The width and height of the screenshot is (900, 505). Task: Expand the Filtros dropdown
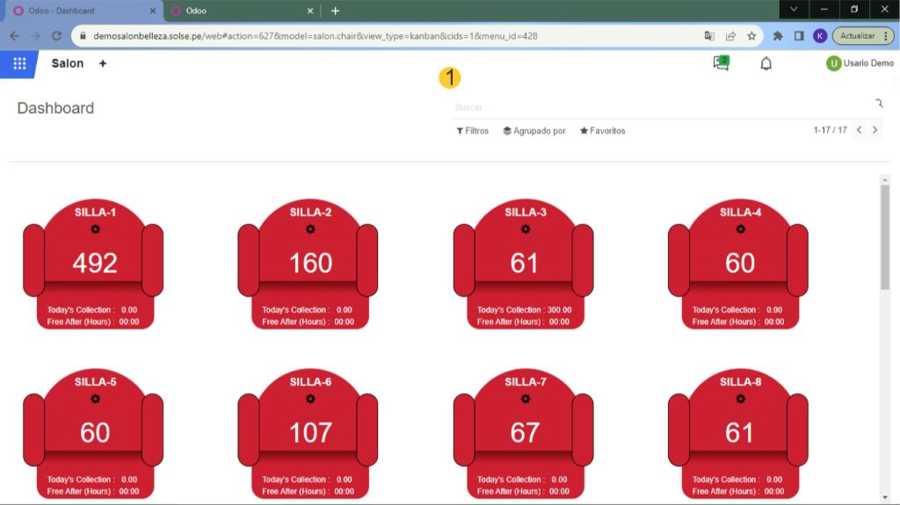pos(472,131)
